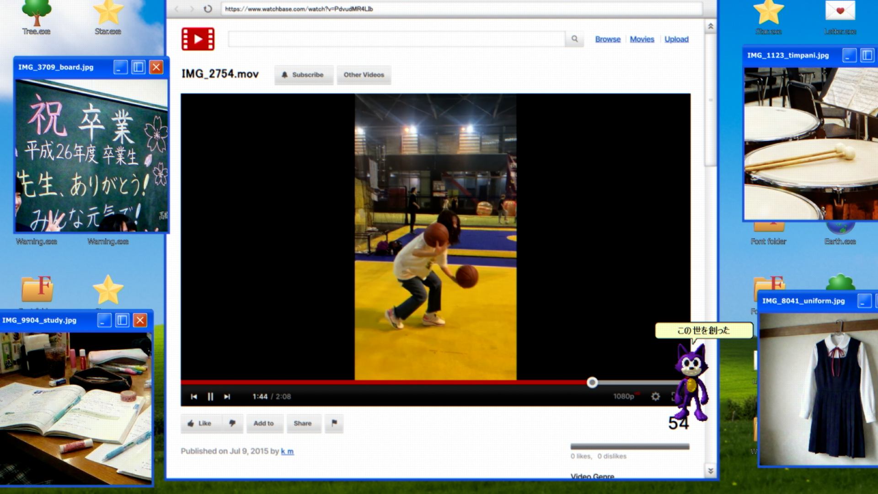This screenshot has height=494, width=878.
Task: Click the search magnifier button
Action: (x=574, y=39)
